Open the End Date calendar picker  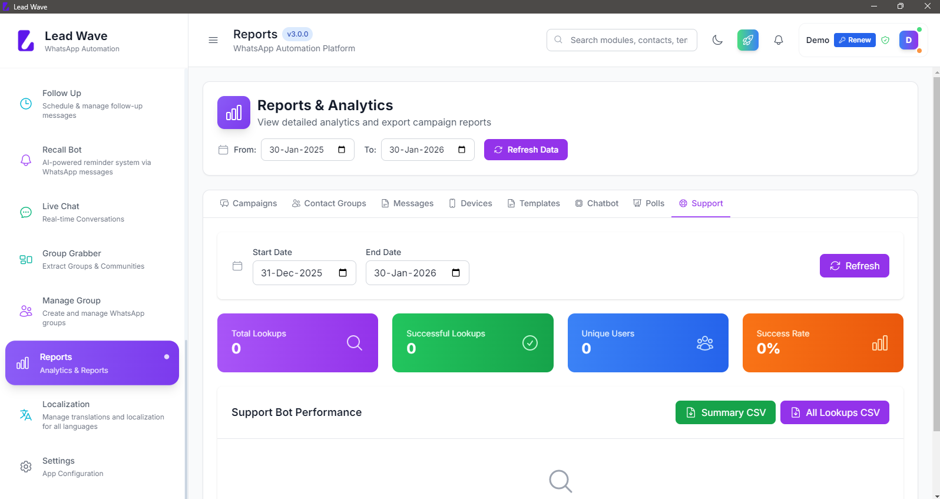click(x=456, y=273)
